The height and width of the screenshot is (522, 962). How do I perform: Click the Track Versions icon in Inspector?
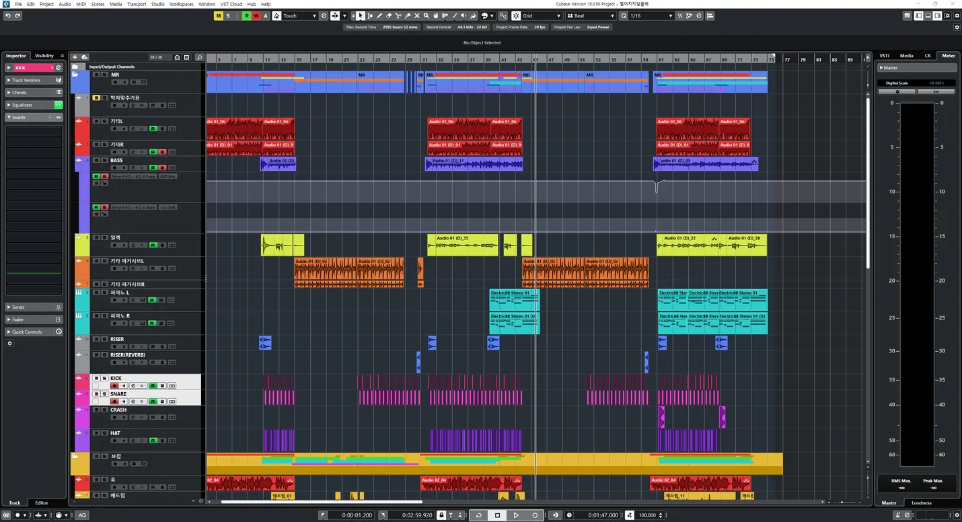[x=59, y=80]
